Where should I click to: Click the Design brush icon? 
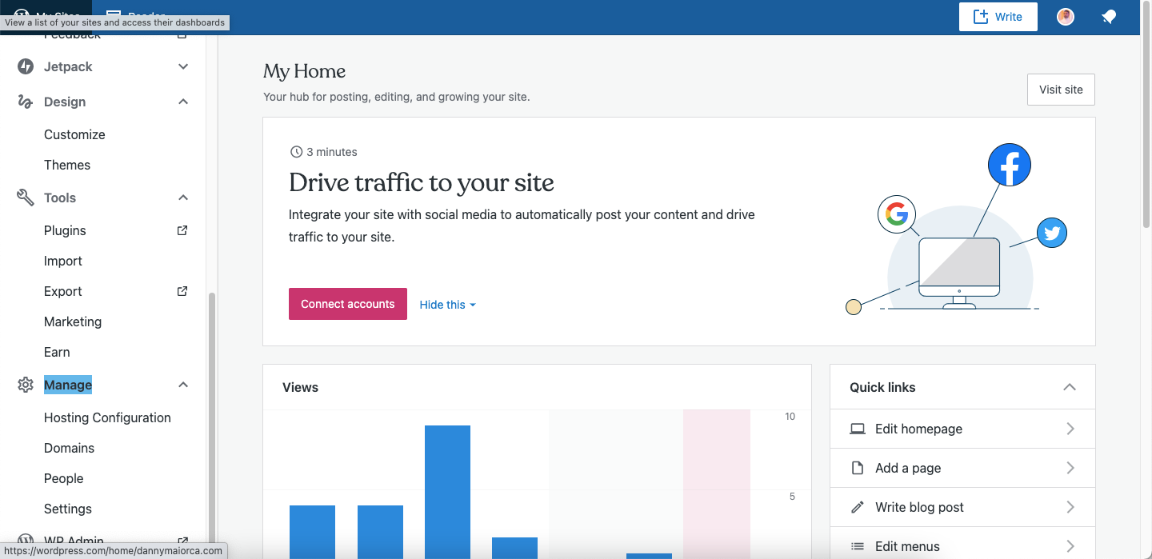pos(26,102)
